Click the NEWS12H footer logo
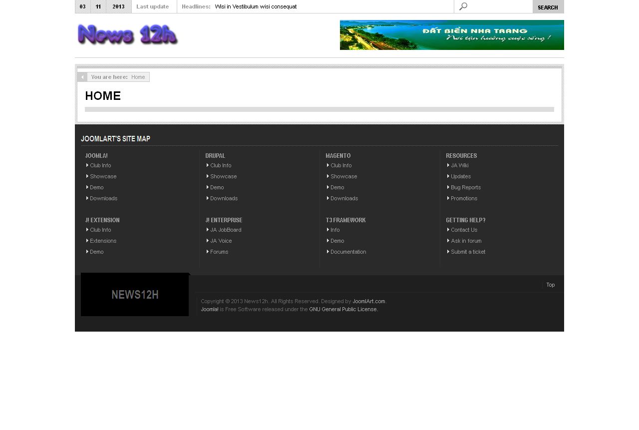Image resolution: width=639 pixels, height=430 pixels. (x=135, y=295)
